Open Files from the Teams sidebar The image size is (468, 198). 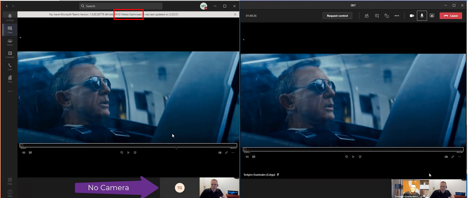coord(9,79)
